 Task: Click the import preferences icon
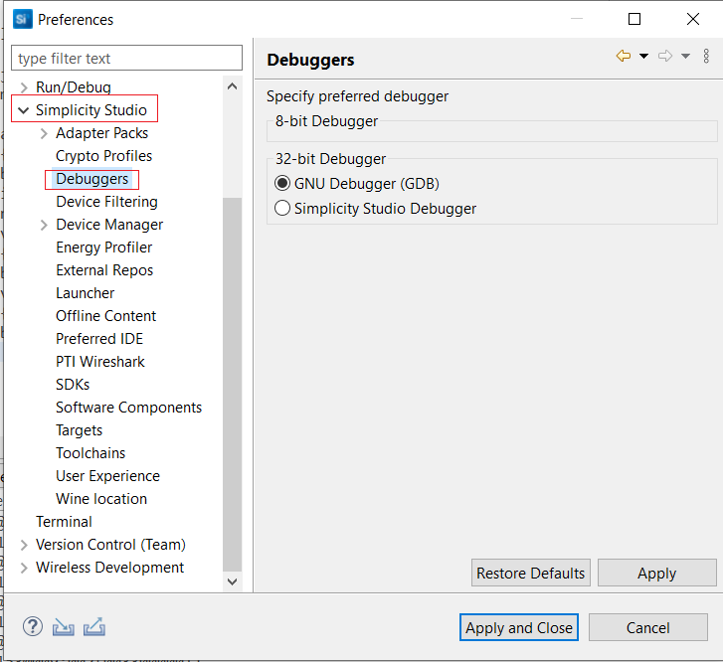pos(64,627)
